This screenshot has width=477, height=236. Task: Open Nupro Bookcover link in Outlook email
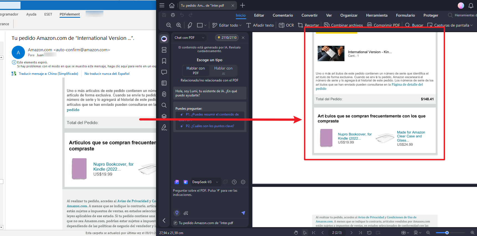pyautogui.click(x=113, y=167)
